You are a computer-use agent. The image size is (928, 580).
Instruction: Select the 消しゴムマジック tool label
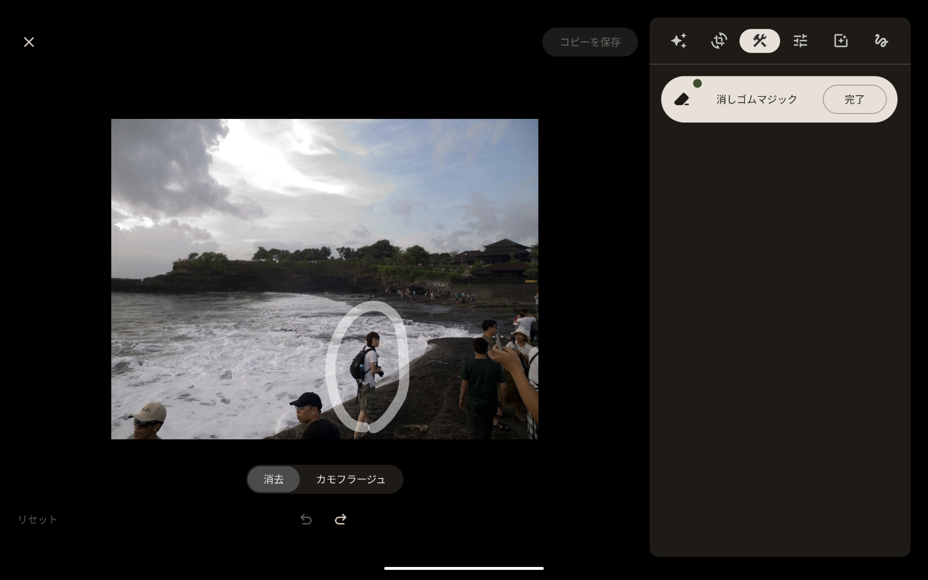[x=756, y=100]
